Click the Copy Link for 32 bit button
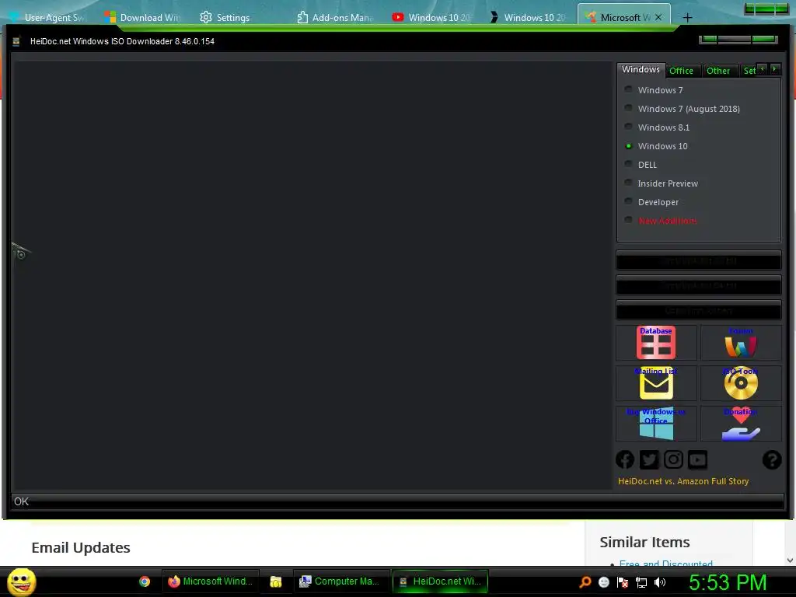The image size is (796, 597). pyautogui.click(x=699, y=261)
